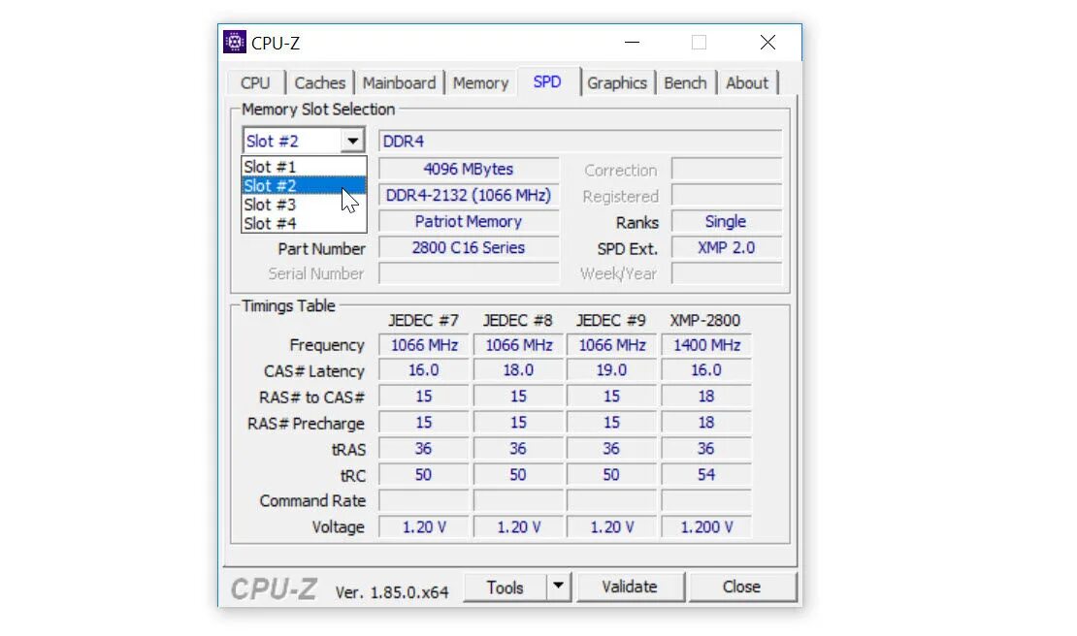Open the Tools dropdown arrow
Screen dimensions: 1077x636
pos(559,588)
